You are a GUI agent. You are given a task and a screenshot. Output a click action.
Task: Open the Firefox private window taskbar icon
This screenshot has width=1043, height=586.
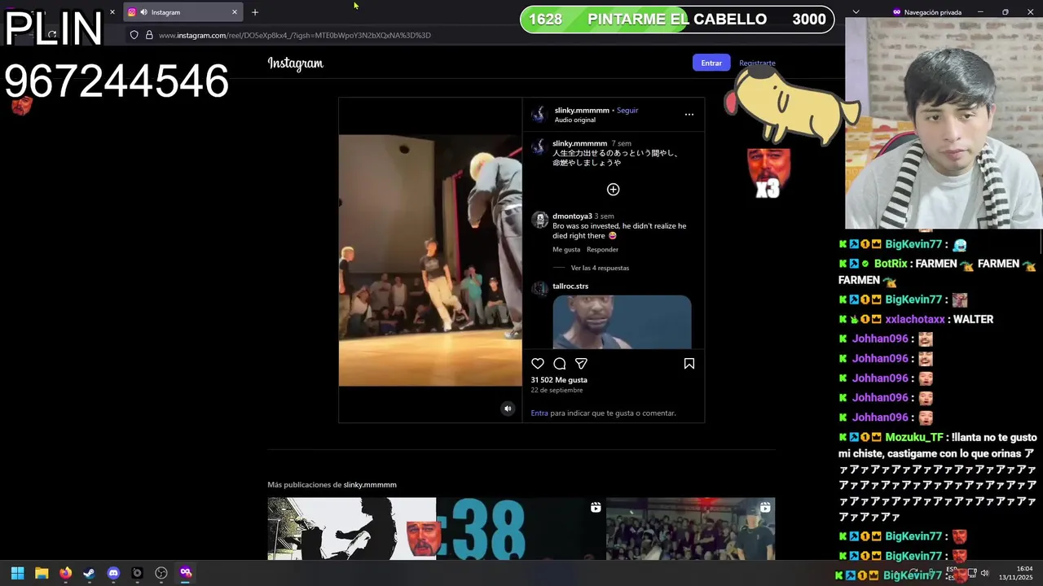click(x=186, y=573)
